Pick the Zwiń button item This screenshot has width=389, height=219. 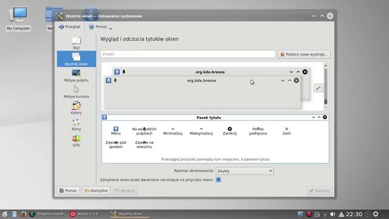286,131
